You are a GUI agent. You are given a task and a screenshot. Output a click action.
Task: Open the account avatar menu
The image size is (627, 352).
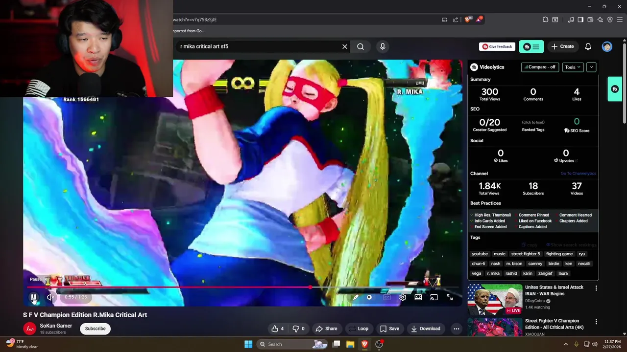click(x=607, y=46)
